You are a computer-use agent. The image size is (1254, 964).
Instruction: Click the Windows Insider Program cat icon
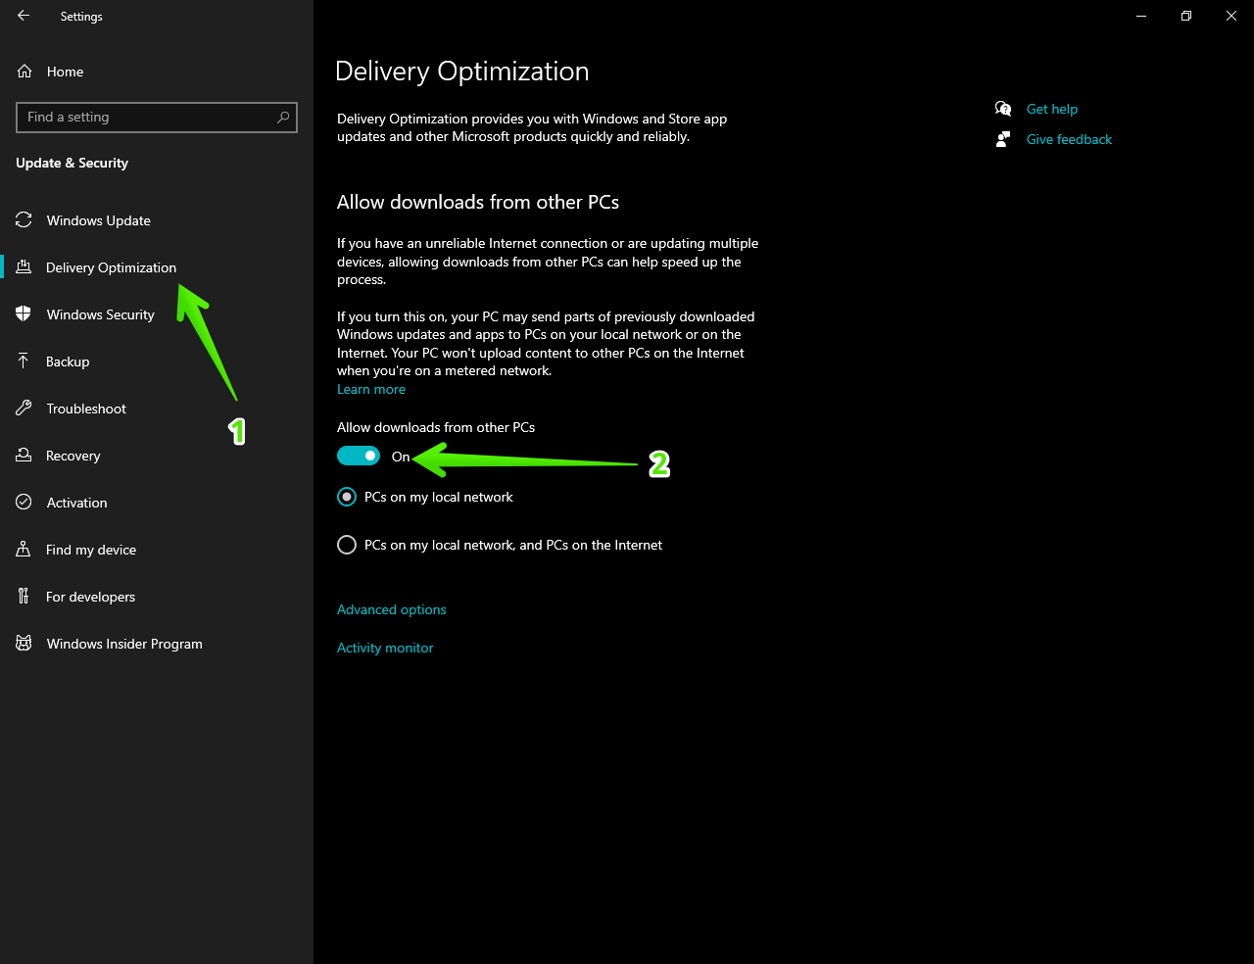[24, 644]
